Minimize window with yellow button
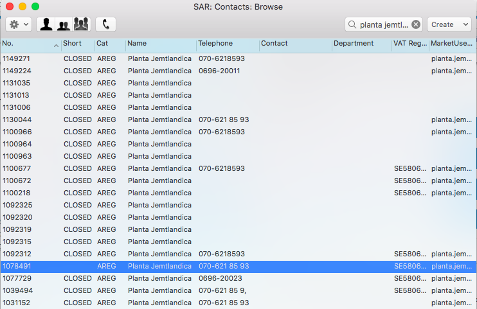 click(x=22, y=6)
